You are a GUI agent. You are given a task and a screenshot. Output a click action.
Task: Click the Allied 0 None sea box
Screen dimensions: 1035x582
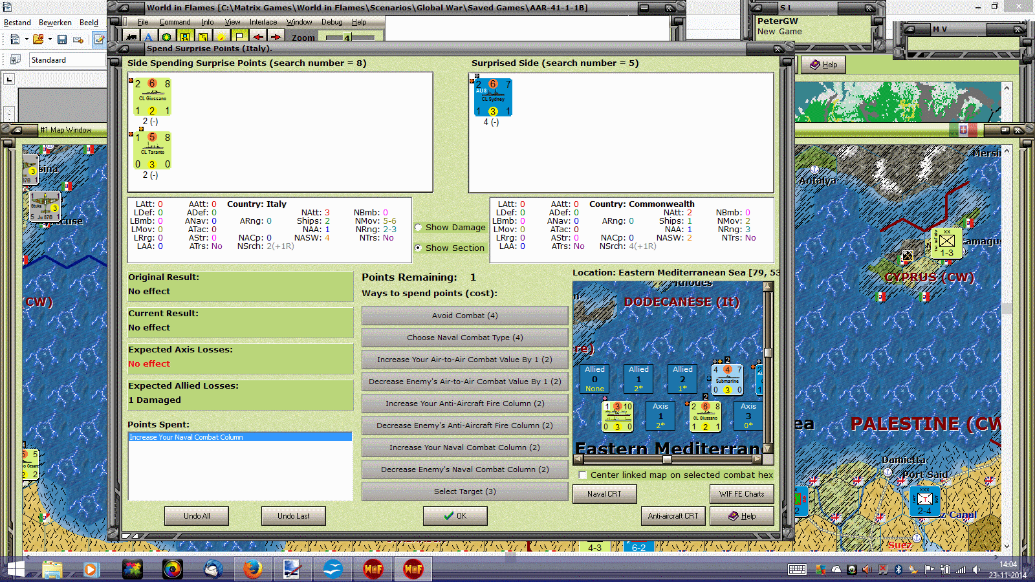[594, 379]
